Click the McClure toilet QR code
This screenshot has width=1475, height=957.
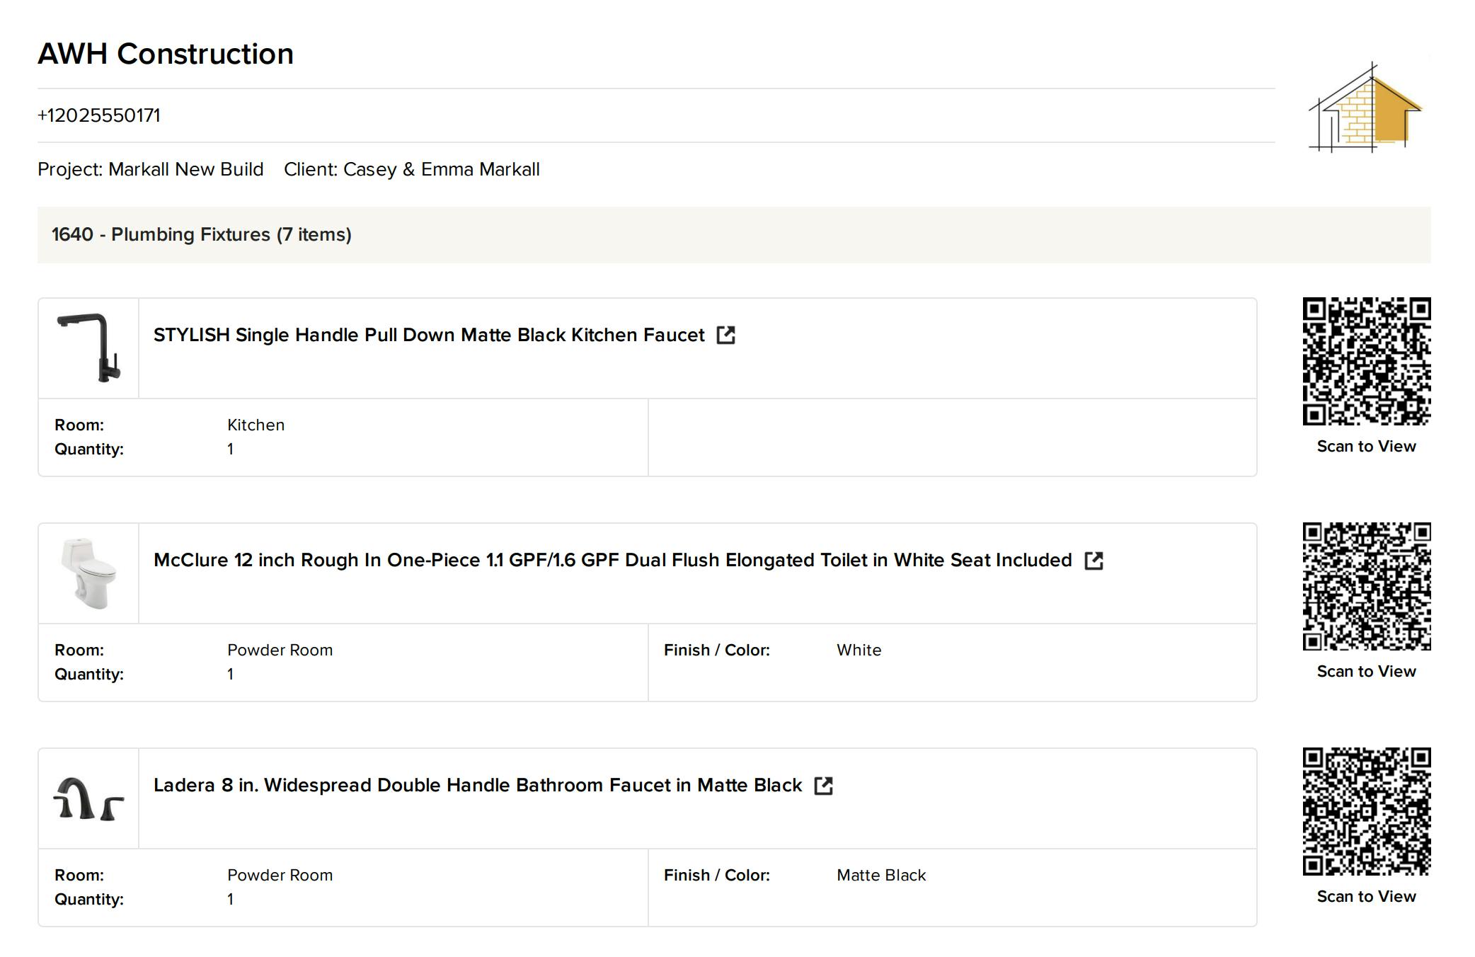click(1366, 586)
